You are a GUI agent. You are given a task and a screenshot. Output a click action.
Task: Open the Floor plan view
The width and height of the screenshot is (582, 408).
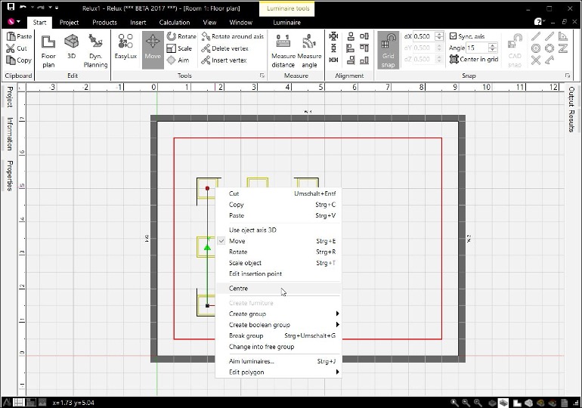click(48, 51)
